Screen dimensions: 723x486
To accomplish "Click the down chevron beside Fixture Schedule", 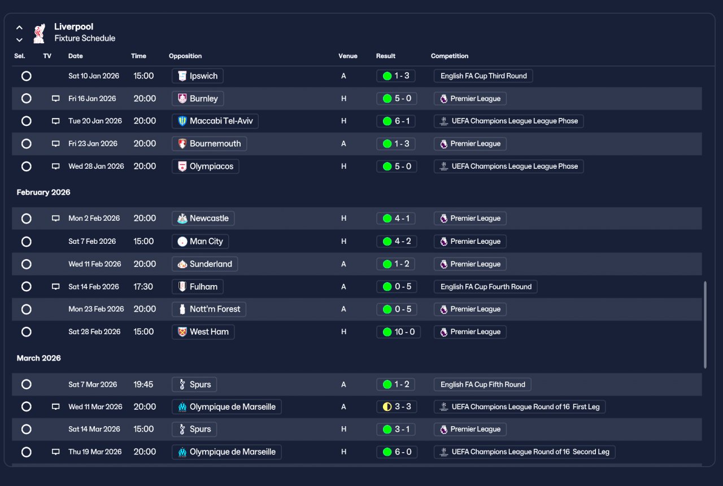I will pyautogui.click(x=19, y=40).
